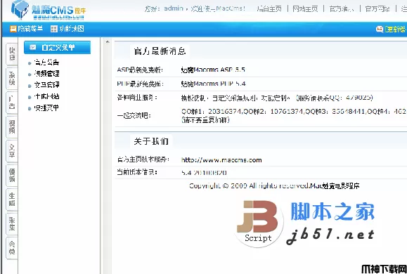407x274 pixels.
Task: Click the 关于我们 section heading
Action: (x=151, y=141)
